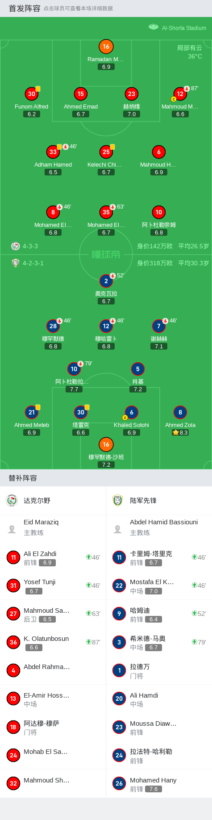Tap Ahmed Meteb number 21 player icon
The image size is (212, 820).
pos(31,412)
